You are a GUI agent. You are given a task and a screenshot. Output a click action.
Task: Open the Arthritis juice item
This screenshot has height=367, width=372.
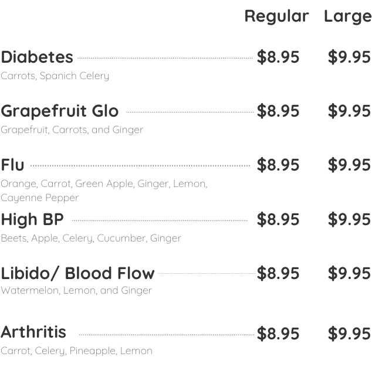click(33, 332)
